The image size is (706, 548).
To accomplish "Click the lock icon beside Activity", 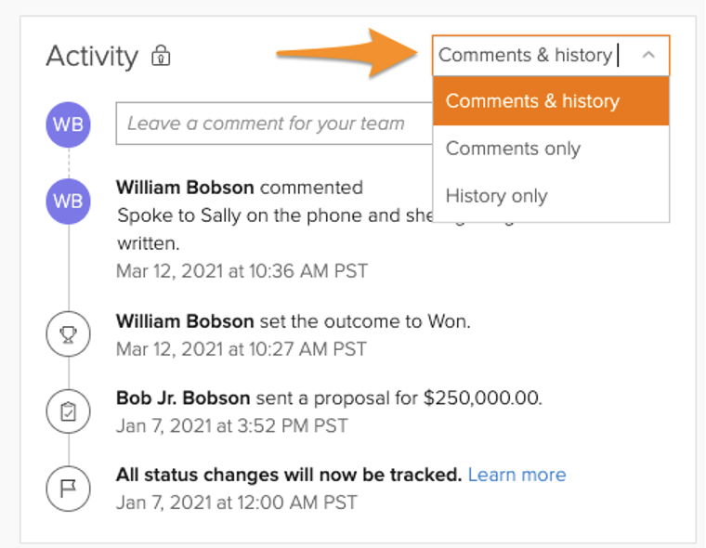I will pyautogui.click(x=162, y=56).
